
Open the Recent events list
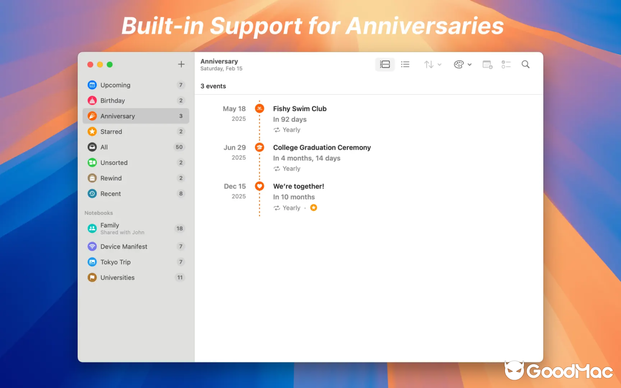click(111, 194)
